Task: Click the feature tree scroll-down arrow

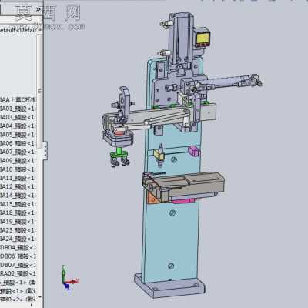Action: coord(40,297)
